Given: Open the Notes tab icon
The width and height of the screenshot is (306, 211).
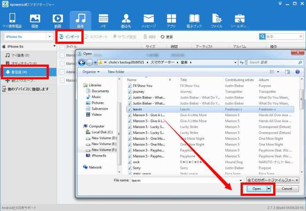Looking at the screenshot, I should (x=104, y=18).
